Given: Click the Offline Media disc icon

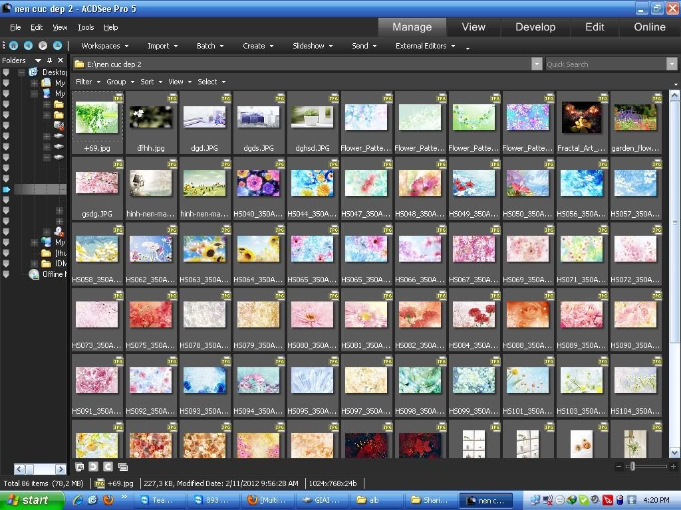Looking at the screenshot, I should coord(34,274).
